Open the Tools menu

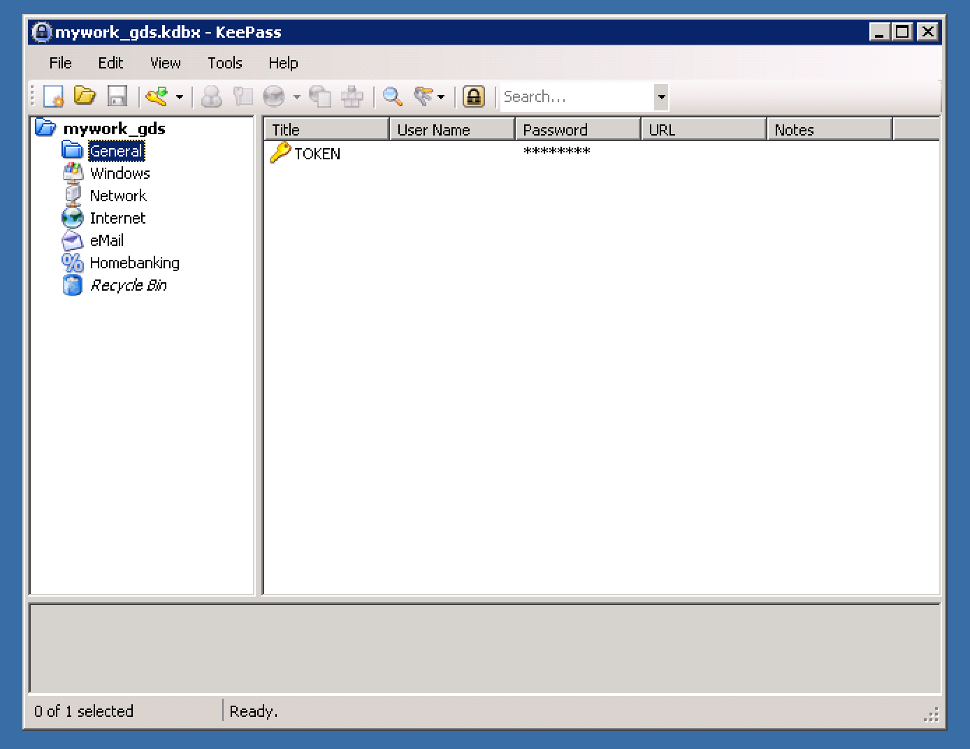(225, 63)
